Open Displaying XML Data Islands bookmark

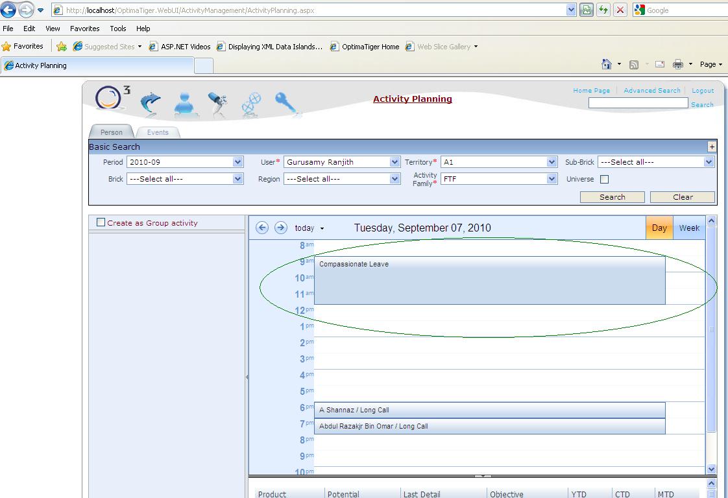point(269,47)
